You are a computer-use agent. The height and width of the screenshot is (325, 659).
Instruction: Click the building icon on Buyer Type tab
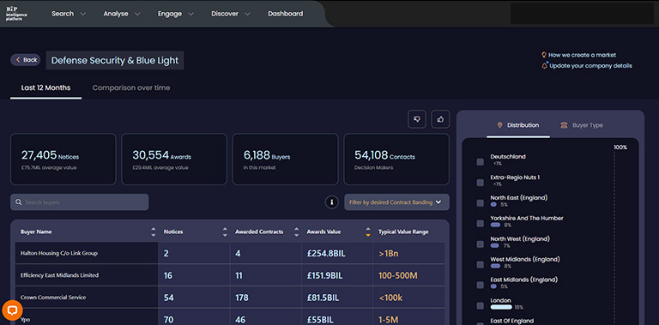[x=564, y=125]
